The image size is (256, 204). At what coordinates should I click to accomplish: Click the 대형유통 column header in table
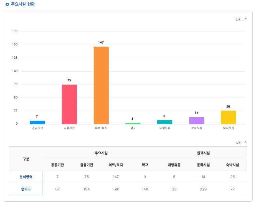174,165
